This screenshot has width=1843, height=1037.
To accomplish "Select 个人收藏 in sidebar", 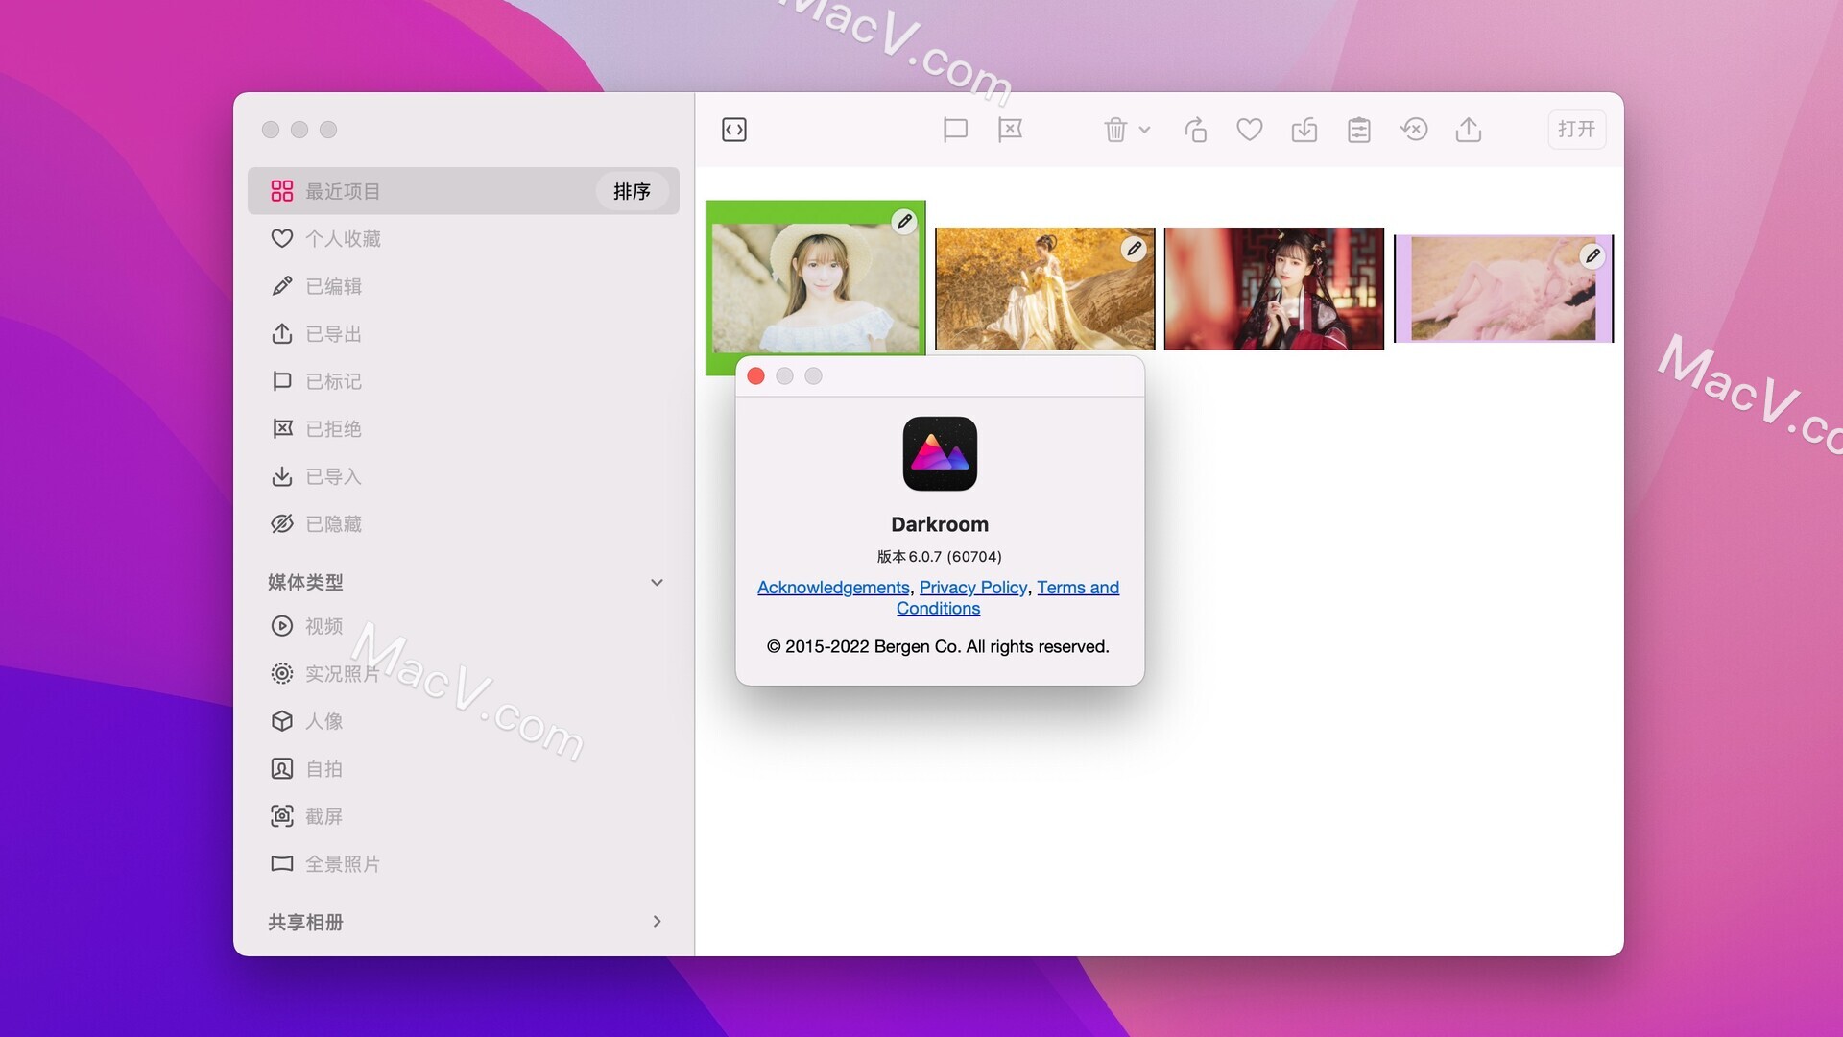I will click(464, 239).
